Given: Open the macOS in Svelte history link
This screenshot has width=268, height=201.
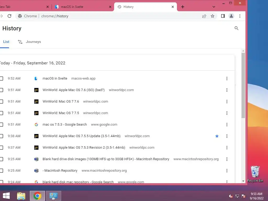Looking at the screenshot, I should (55, 79).
